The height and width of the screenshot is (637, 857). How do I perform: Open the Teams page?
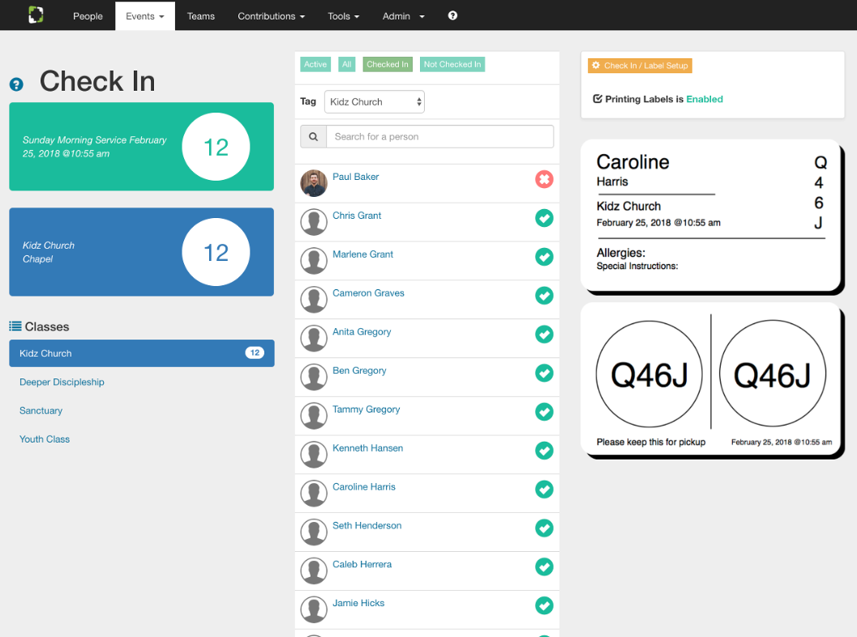(200, 16)
